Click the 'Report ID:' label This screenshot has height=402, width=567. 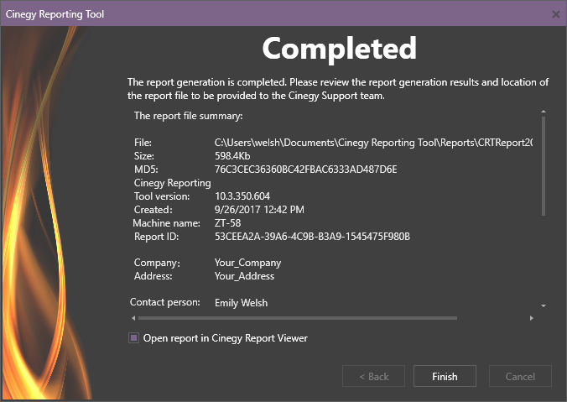(x=156, y=237)
